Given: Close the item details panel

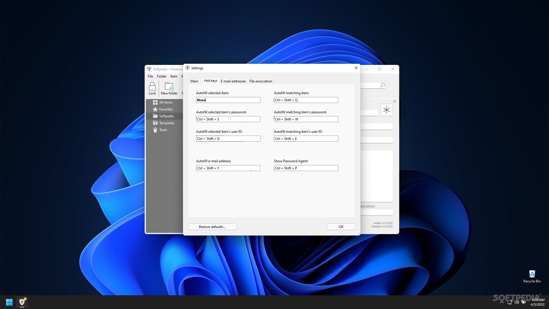Looking at the screenshot, I should pos(395,101).
